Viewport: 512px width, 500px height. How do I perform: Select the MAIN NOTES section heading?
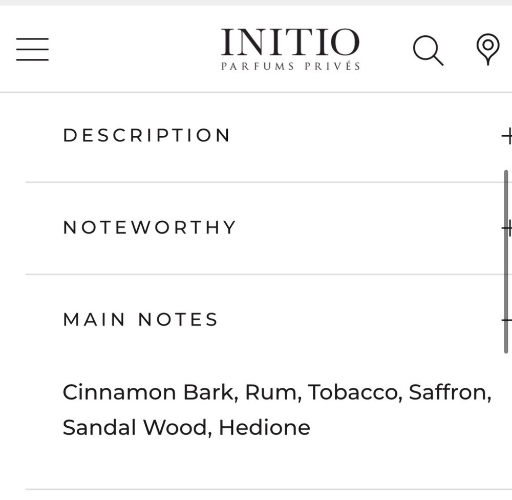coord(140,320)
